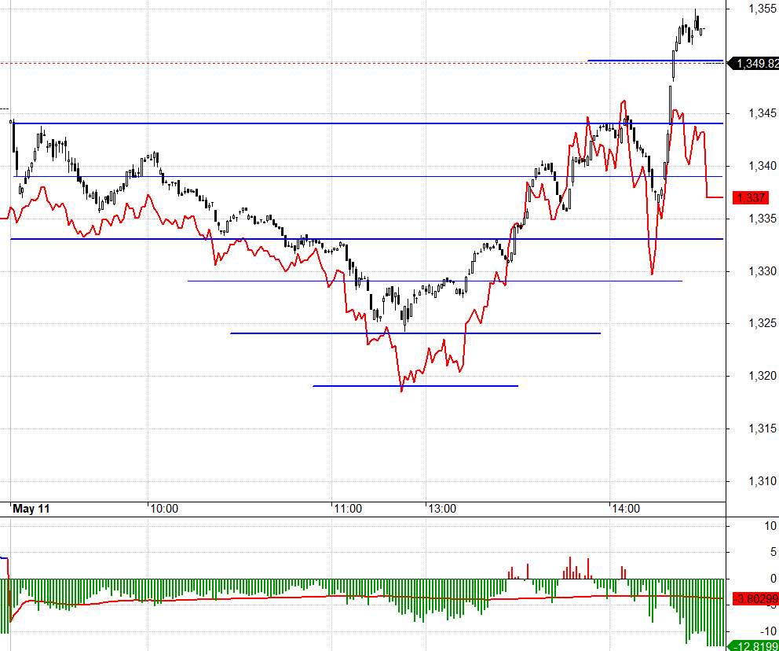Click the 10 label on indicator axis
Screen dimensions: 779x651
tap(770, 526)
